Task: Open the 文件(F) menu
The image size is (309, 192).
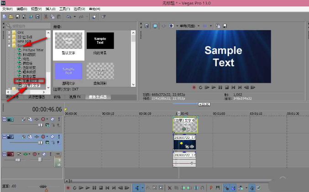Action: coord(8,9)
